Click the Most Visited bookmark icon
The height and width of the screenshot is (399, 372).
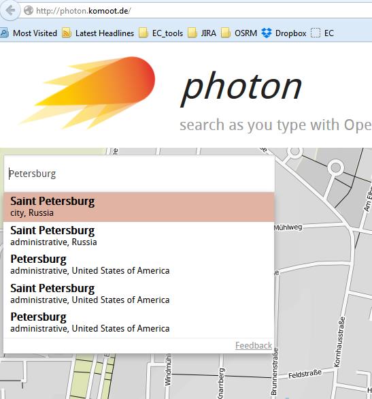pyautogui.click(x=4, y=33)
